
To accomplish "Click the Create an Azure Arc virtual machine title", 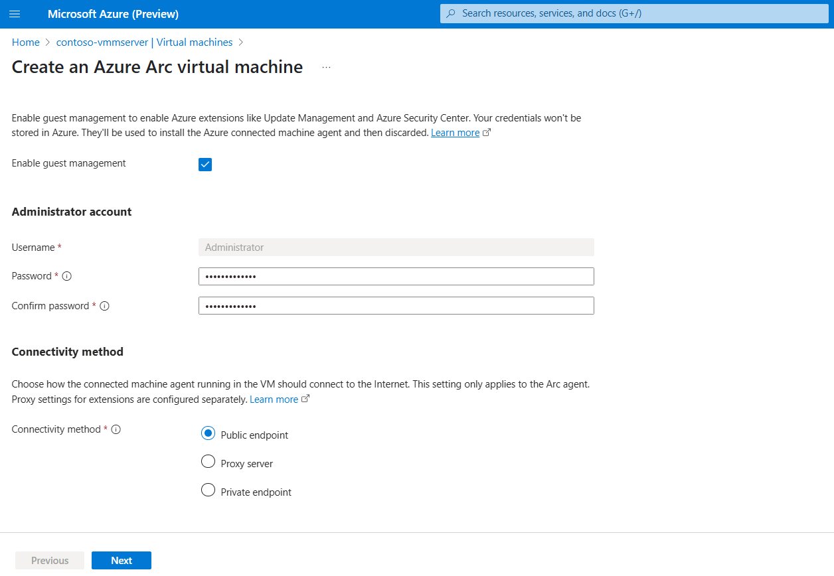I will pos(157,67).
